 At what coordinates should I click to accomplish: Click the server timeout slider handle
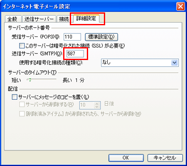tap(30, 80)
